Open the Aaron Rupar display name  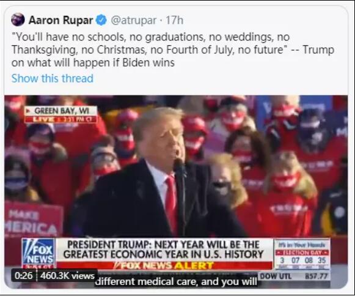[x=60, y=20]
